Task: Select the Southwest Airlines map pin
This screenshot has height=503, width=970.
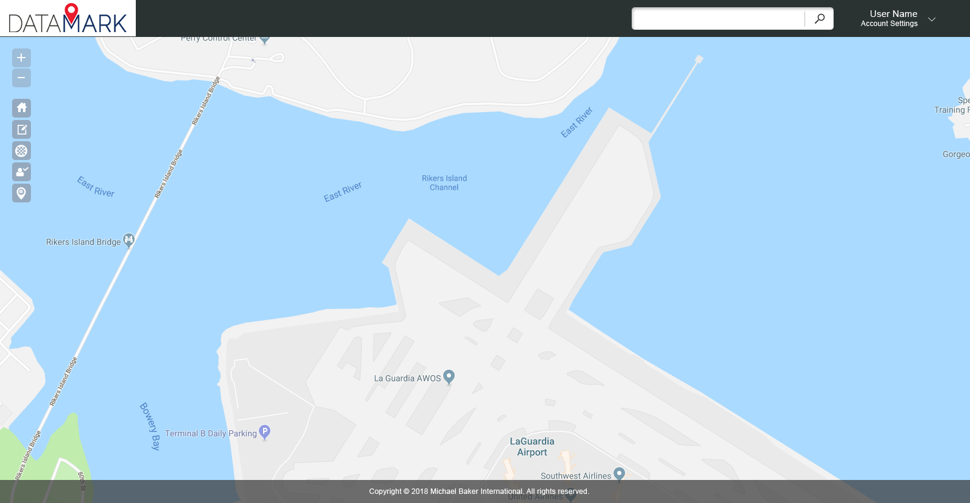Action: coord(619,474)
